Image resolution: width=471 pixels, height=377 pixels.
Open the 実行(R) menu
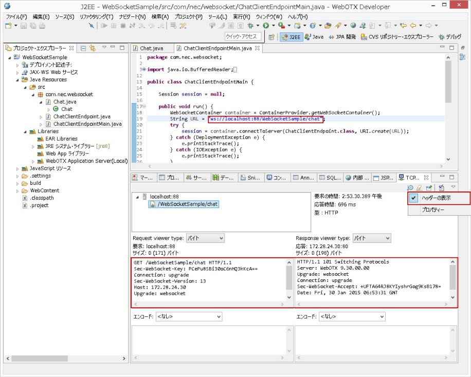pos(242,17)
